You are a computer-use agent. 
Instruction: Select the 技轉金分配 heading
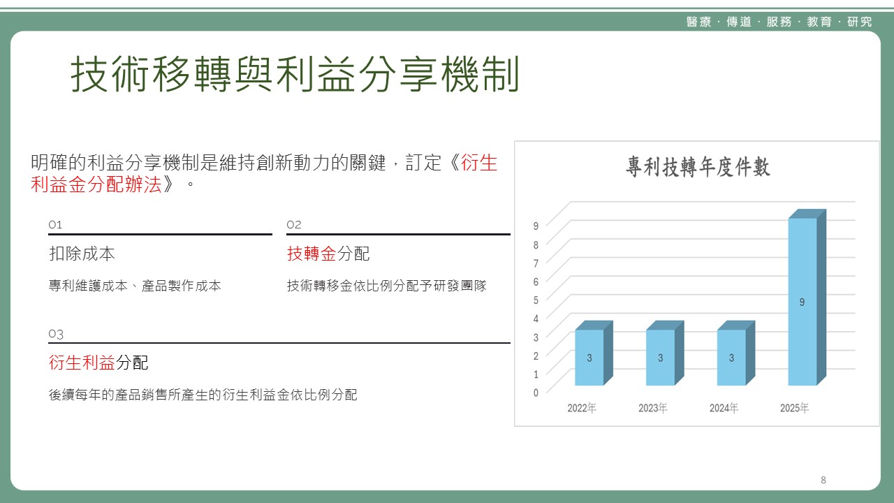pyautogui.click(x=328, y=254)
